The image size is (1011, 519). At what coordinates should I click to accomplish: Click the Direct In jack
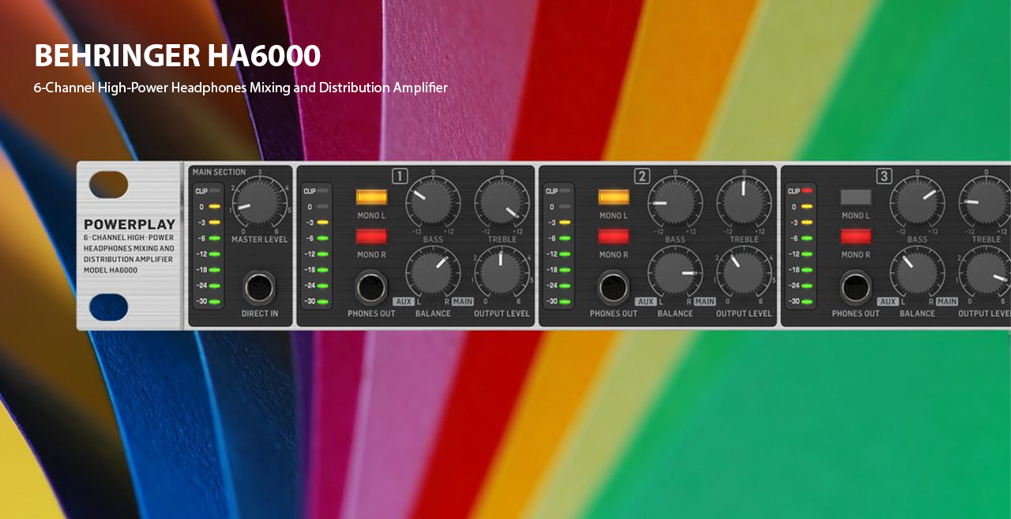(259, 288)
